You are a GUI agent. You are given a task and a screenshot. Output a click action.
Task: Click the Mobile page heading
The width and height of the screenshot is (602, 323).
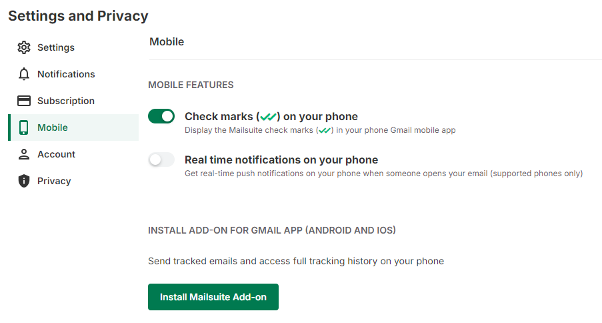coord(167,42)
